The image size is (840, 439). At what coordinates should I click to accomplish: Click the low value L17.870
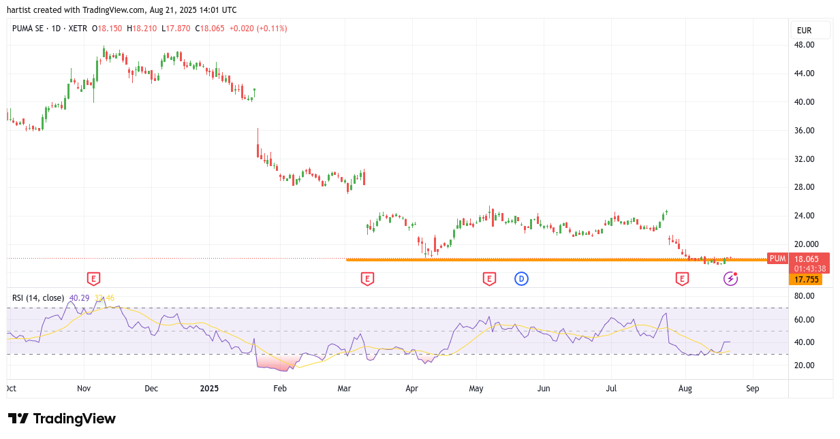point(176,29)
